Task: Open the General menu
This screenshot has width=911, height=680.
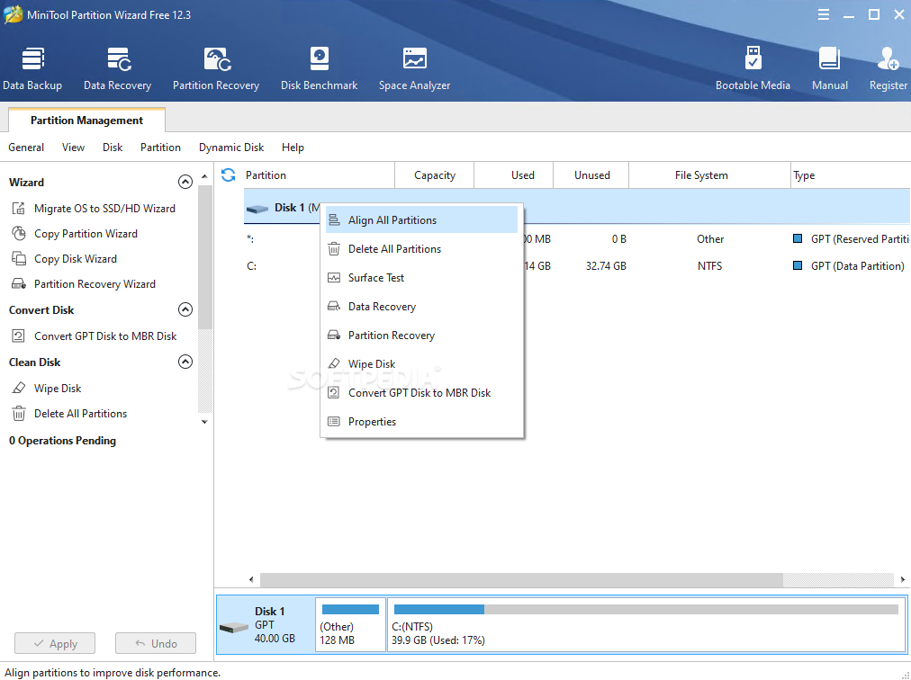Action: click(26, 148)
